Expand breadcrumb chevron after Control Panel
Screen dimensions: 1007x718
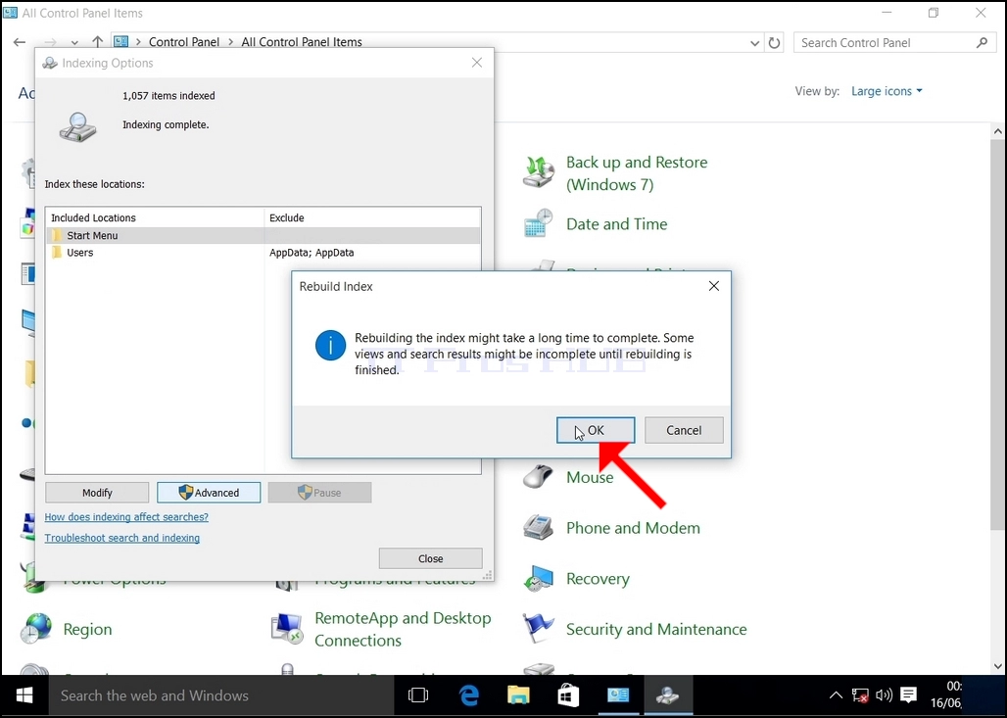coord(230,42)
